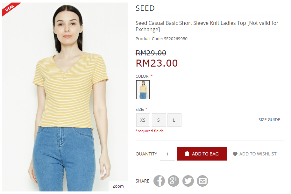Focus the quantity input field
This screenshot has width=291, height=194.
[167, 154]
